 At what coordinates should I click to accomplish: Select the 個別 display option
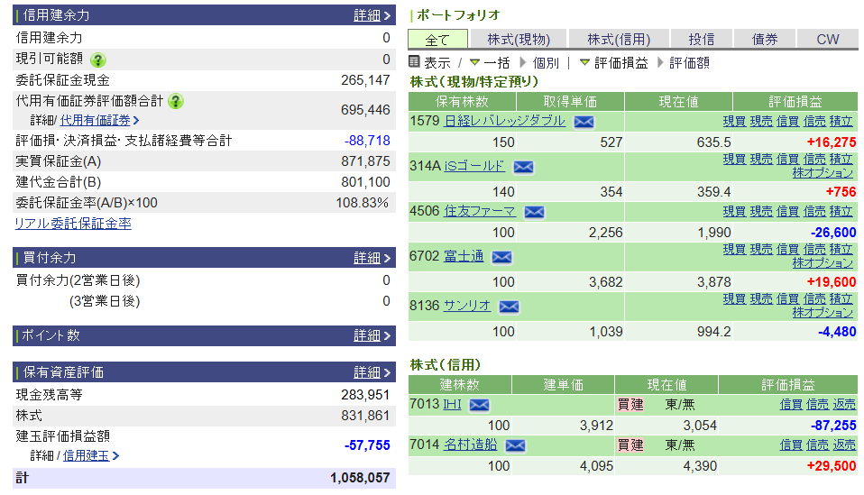[545, 63]
